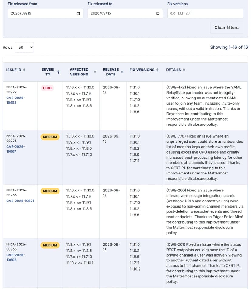
Task: Open calendar picker in Fix released to field
Action: pyautogui.click(x=158, y=13)
